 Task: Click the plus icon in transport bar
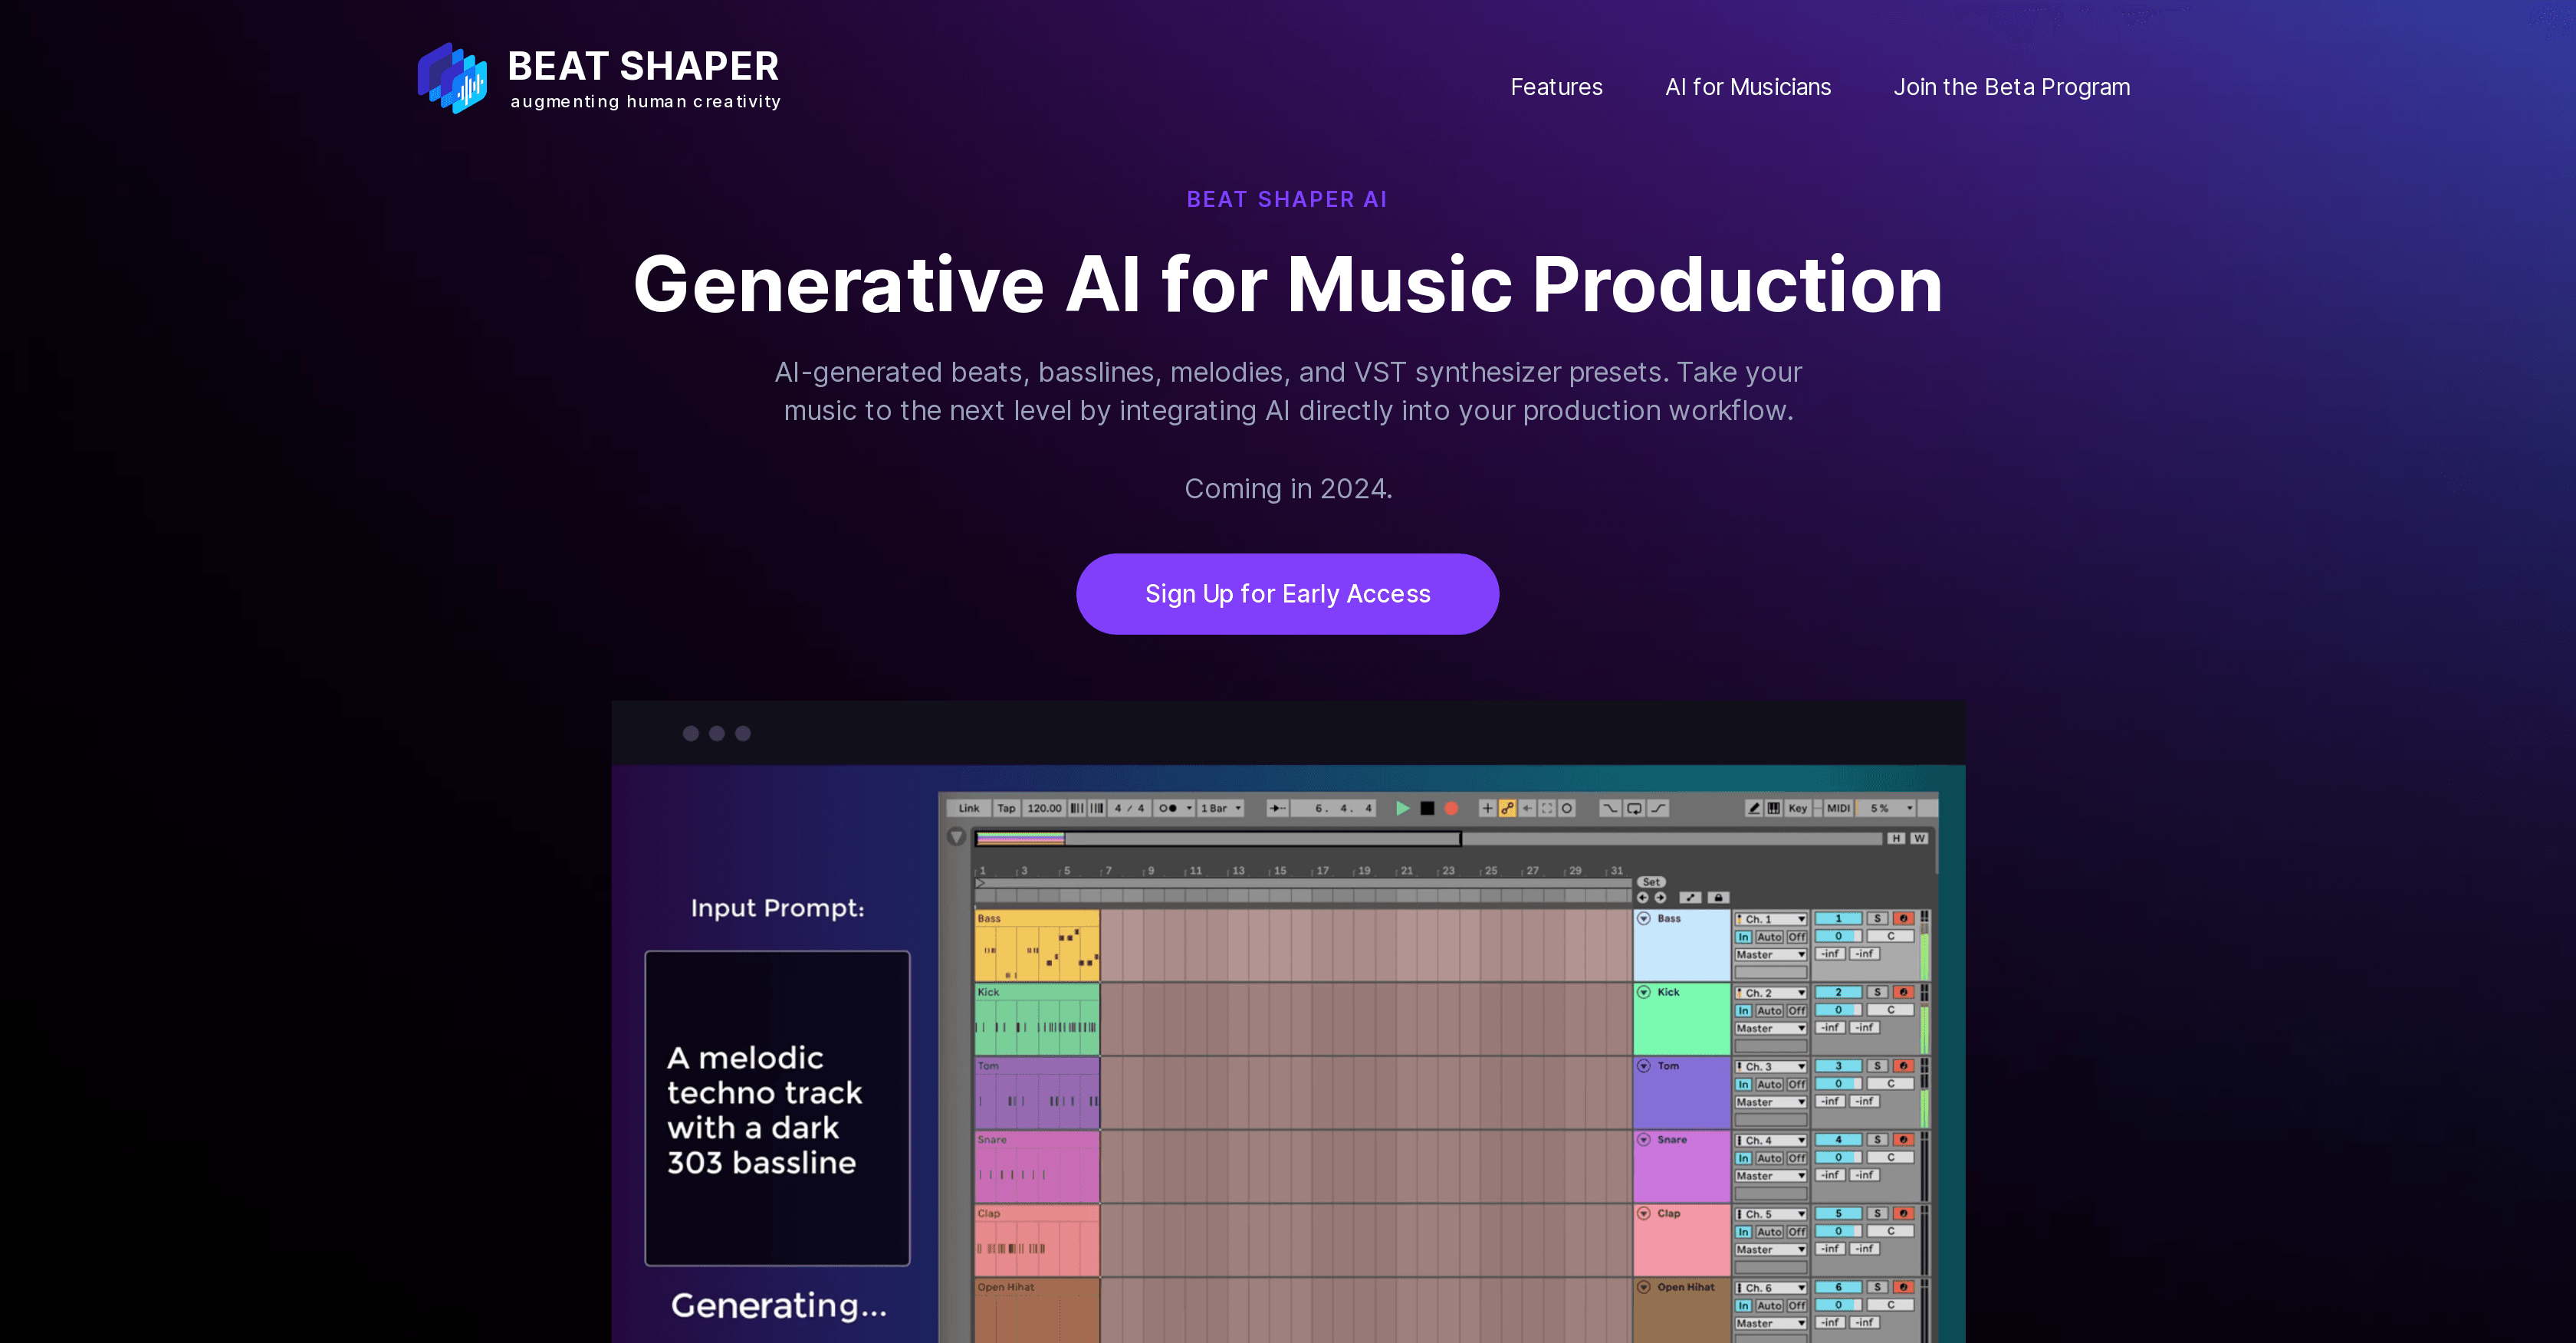(1487, 808)
